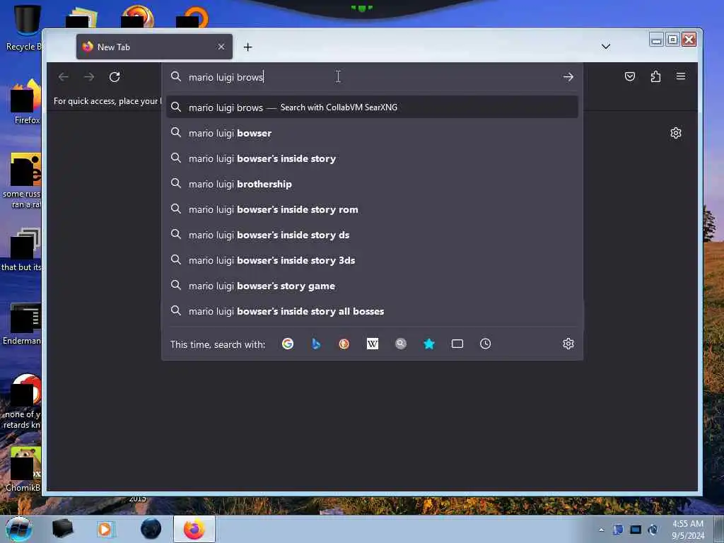724x543 pixels.
Task: Open the dark globe taskbar icon
Action: (151, 529)
